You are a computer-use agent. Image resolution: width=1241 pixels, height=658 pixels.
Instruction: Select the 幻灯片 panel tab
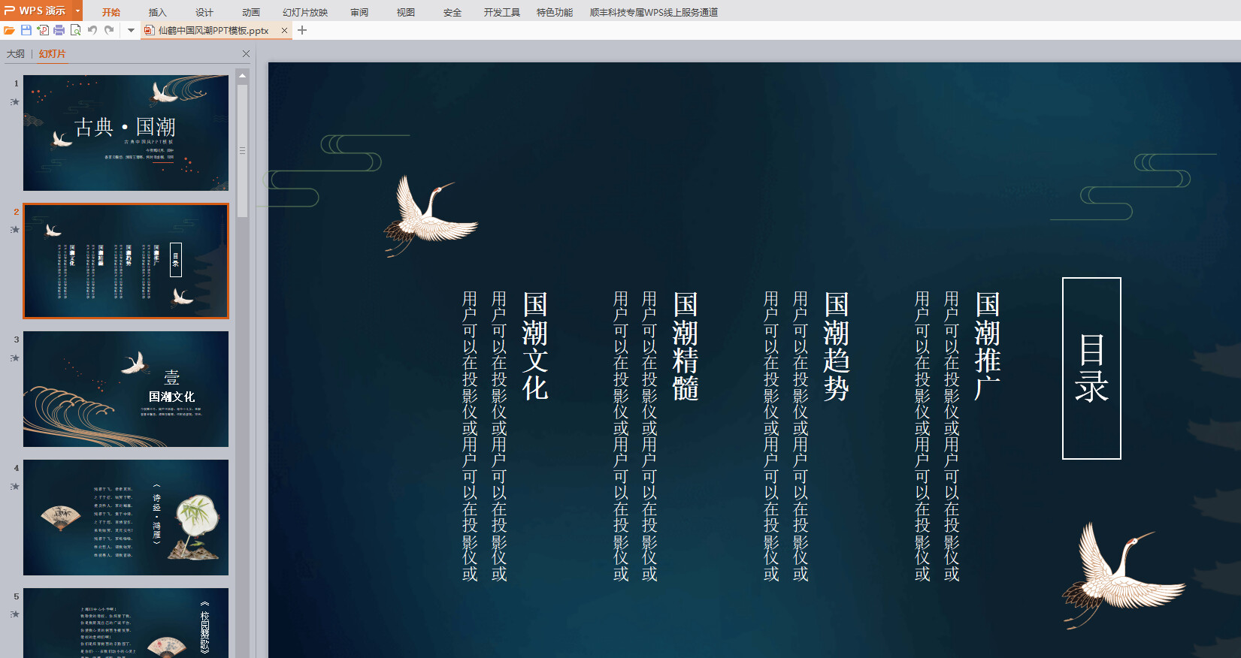[x=52, y=54]
